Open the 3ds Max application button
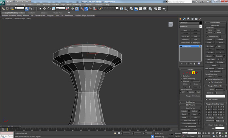228x138 pixels. coord(2,2)
